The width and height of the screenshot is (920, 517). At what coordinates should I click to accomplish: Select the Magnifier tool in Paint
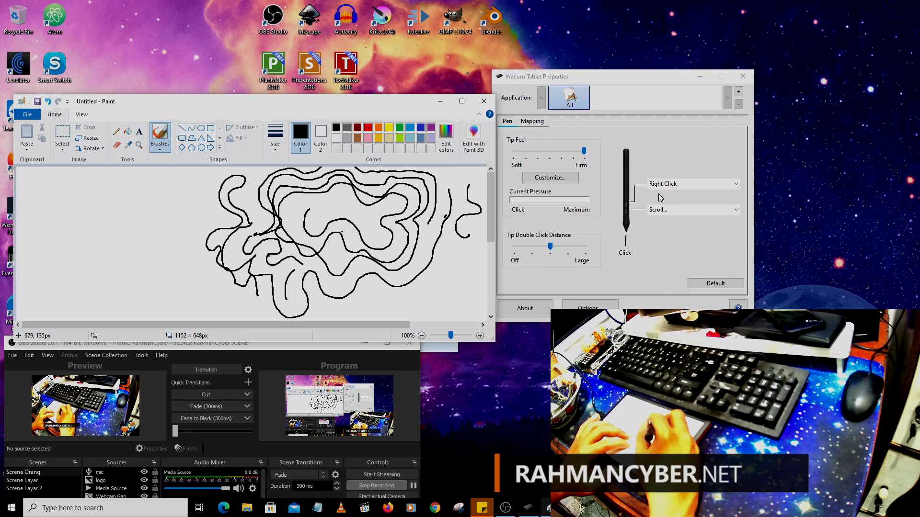[x=139, y=145]
